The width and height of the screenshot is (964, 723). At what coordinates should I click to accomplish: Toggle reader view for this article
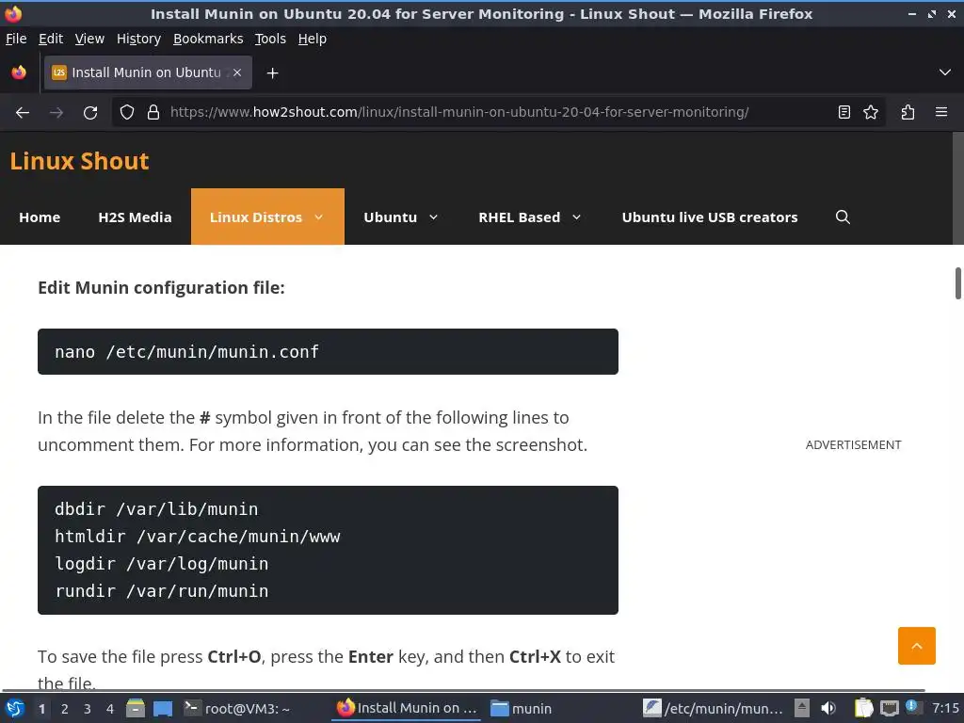pyautogui.click(x=844, y=113)
